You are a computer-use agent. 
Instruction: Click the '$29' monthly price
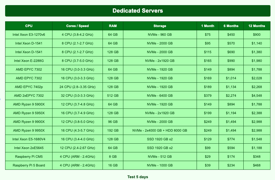[x=208, y=157]
